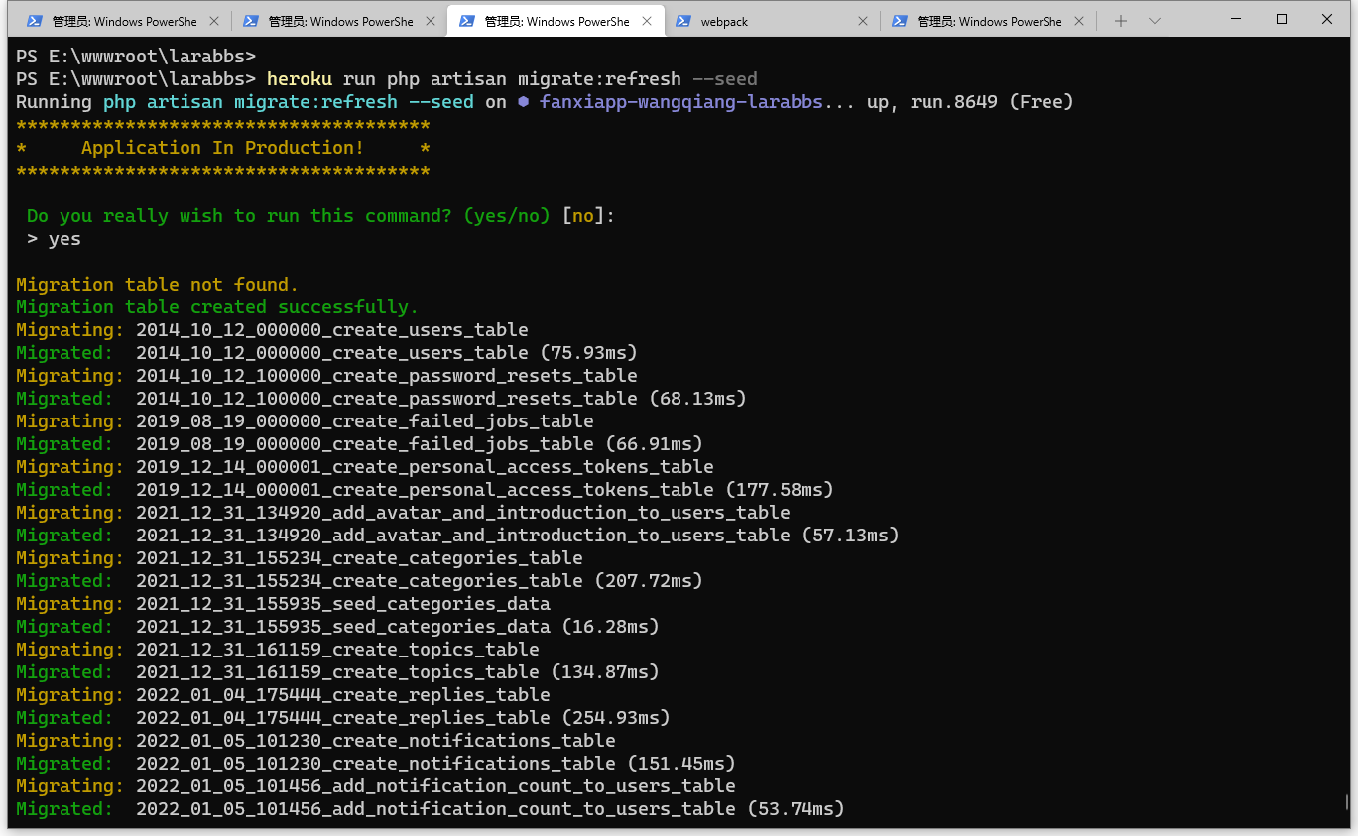Close the fifth PowerShell tab
Image resolution: width=1358 pixels, height=836 pixels.
1078,21
